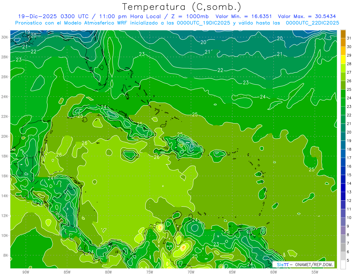Select the color scale label '17'
The width and height of the screenshot is (357, 276).
(x=349, y=158)
